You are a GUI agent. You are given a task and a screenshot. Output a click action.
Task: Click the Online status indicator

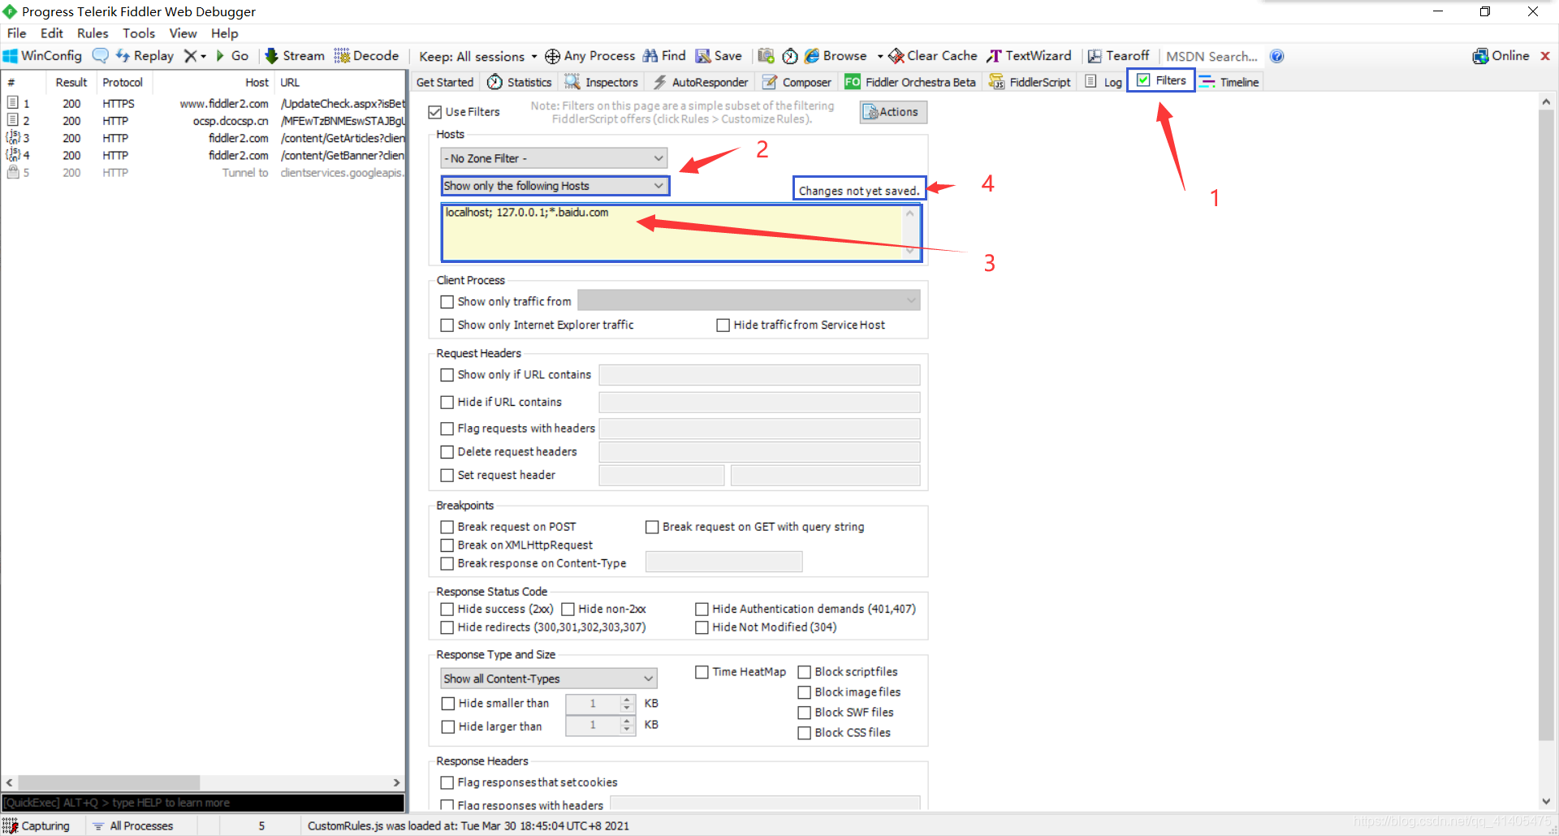(x=1501, y=56)
